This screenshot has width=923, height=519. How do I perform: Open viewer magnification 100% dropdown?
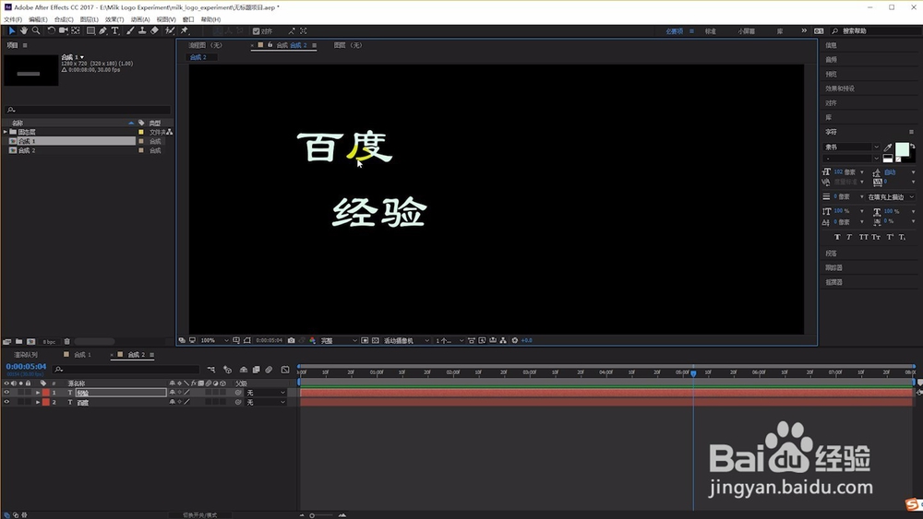pyautogui.click(x=215, y=340)
